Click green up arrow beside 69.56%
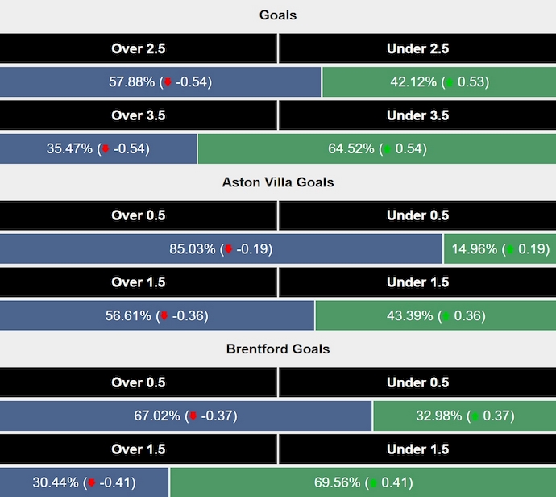Screen dimensions: 556x497 coord(372,483)
